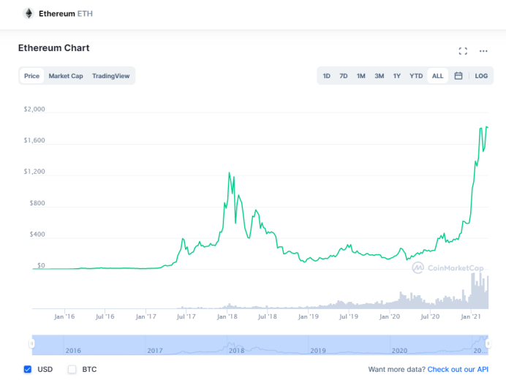Click the Jul '19 axis label
The width and height of the screenshot is (506, 380).
pyautogui.click(x=349, y=316)
